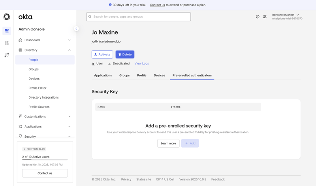Click the Deactivated status icon
The image size is (316, 186).
coord(109,64)
